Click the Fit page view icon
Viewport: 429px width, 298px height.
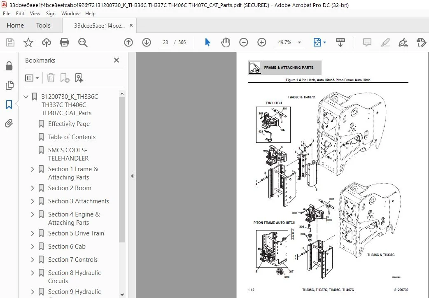(317, 42)
